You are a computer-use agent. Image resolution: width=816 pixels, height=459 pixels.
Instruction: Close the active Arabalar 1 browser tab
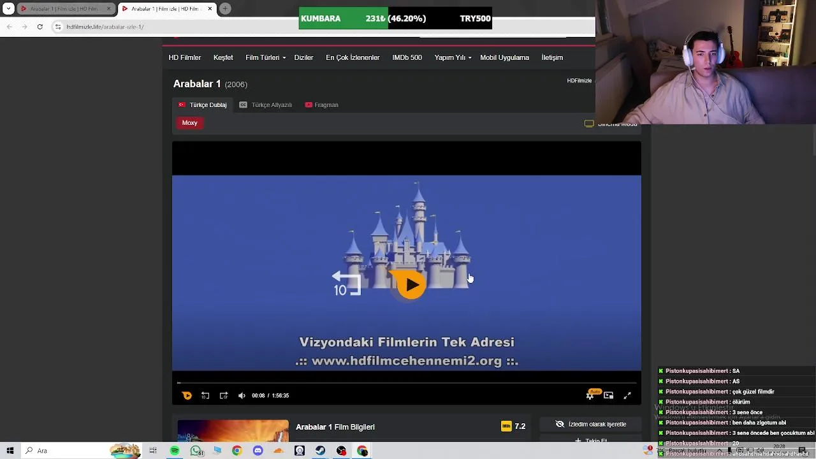point(209,9)
